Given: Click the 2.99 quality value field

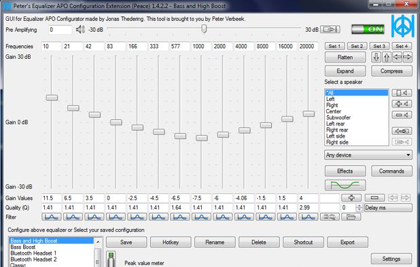Looking at the screenshot, I should coord(309,207).
